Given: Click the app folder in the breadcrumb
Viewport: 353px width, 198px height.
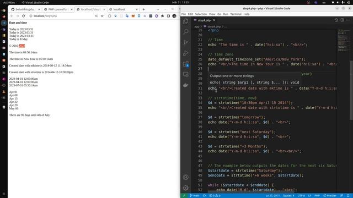Looking at the screenshot, I should click(x=197, y=26).
